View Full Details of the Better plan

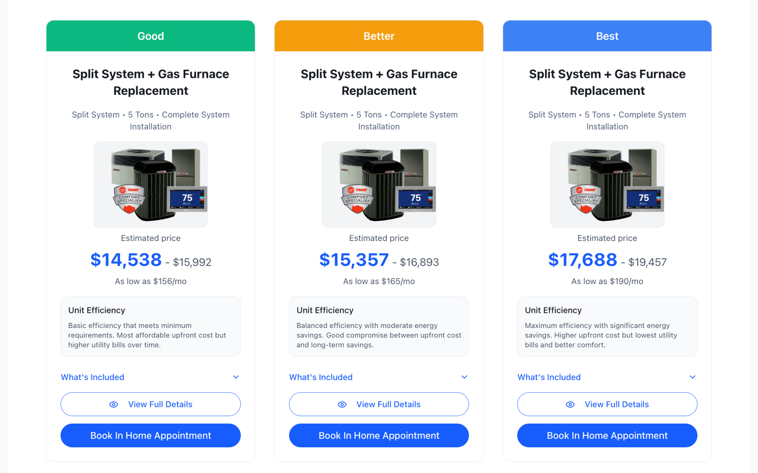[388, 404]
